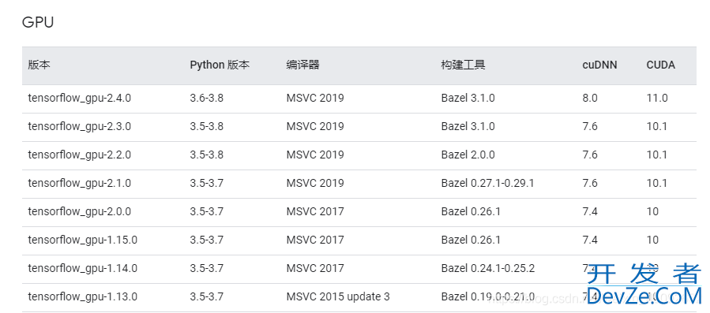Click MSVC 2017 in tensorflow_gpu-1.15.0 row

click(x=315, y=240)
